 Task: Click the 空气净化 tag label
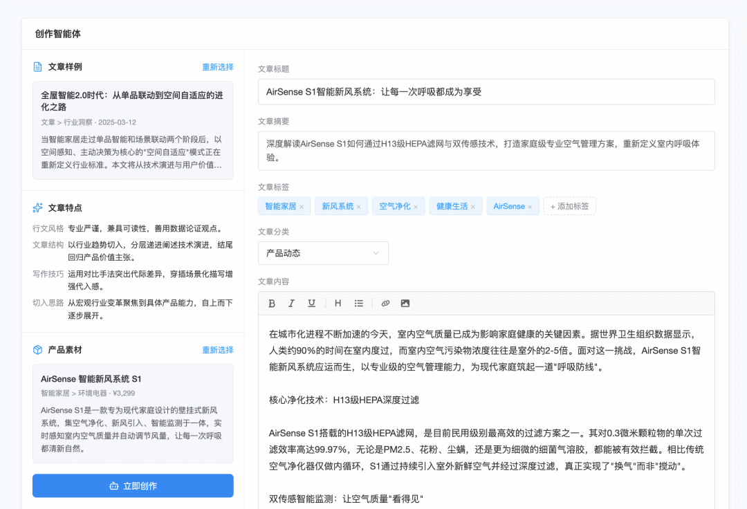click(x=395, y=206)
